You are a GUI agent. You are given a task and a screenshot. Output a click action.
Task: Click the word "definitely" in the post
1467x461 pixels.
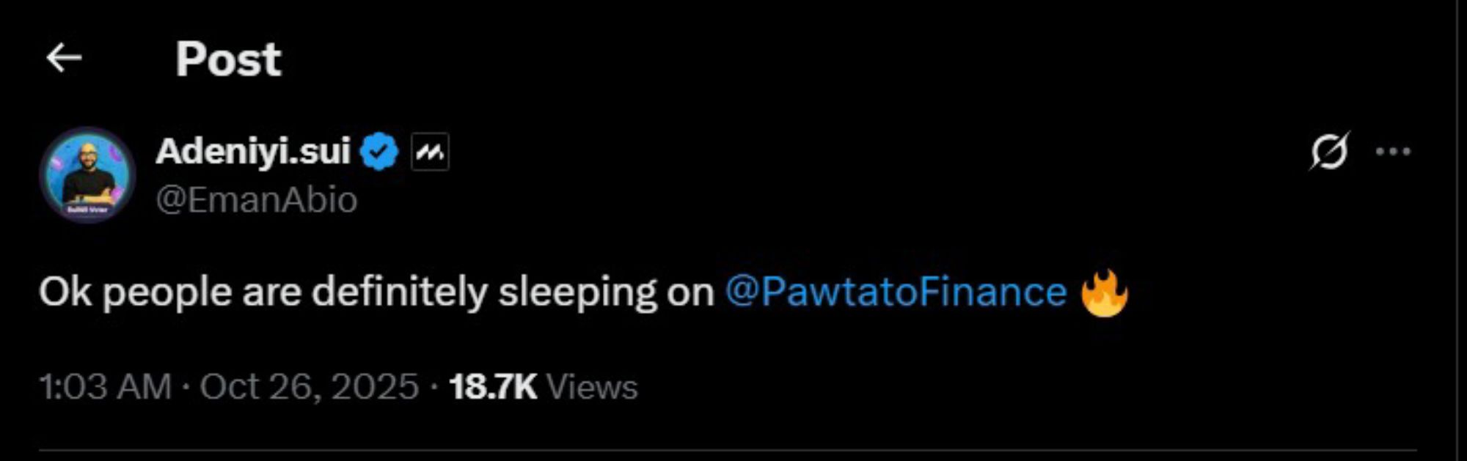[399, 292]
